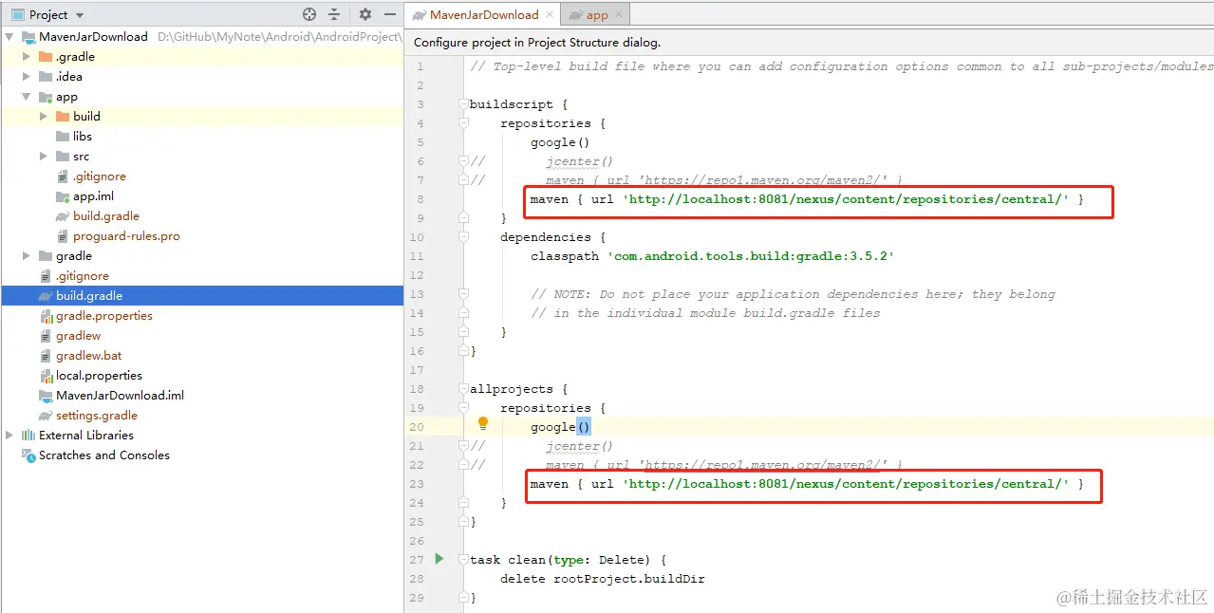Click line number 11 in the gutter
Screen dimensions: 1214x613
(x=418, y=256)
